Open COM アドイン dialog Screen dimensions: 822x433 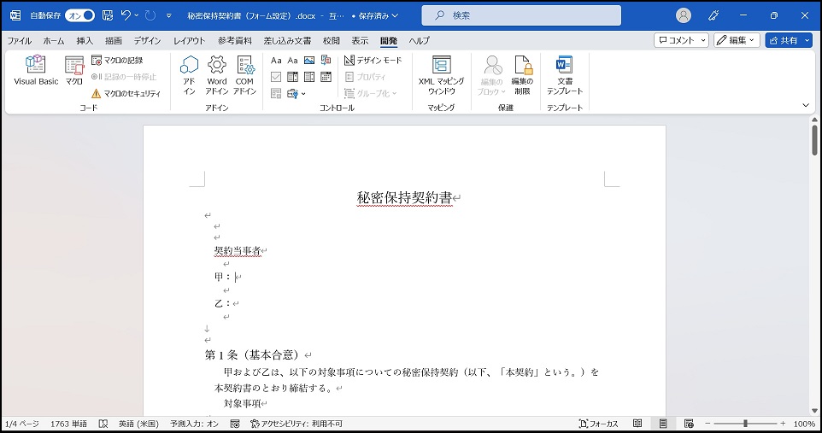(244, 75)
